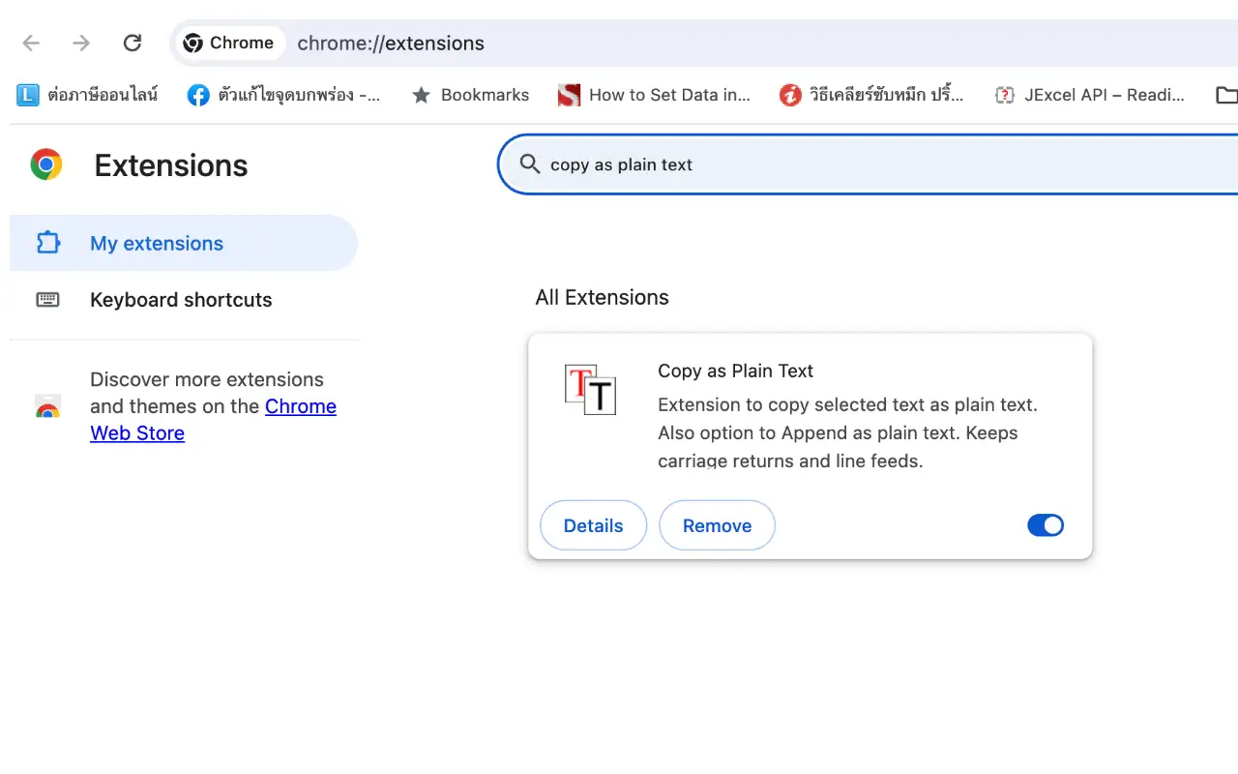Remove the Copy as Plain Text extension
This screenshot has width=1238, height=774.
[x=717, y=525]
